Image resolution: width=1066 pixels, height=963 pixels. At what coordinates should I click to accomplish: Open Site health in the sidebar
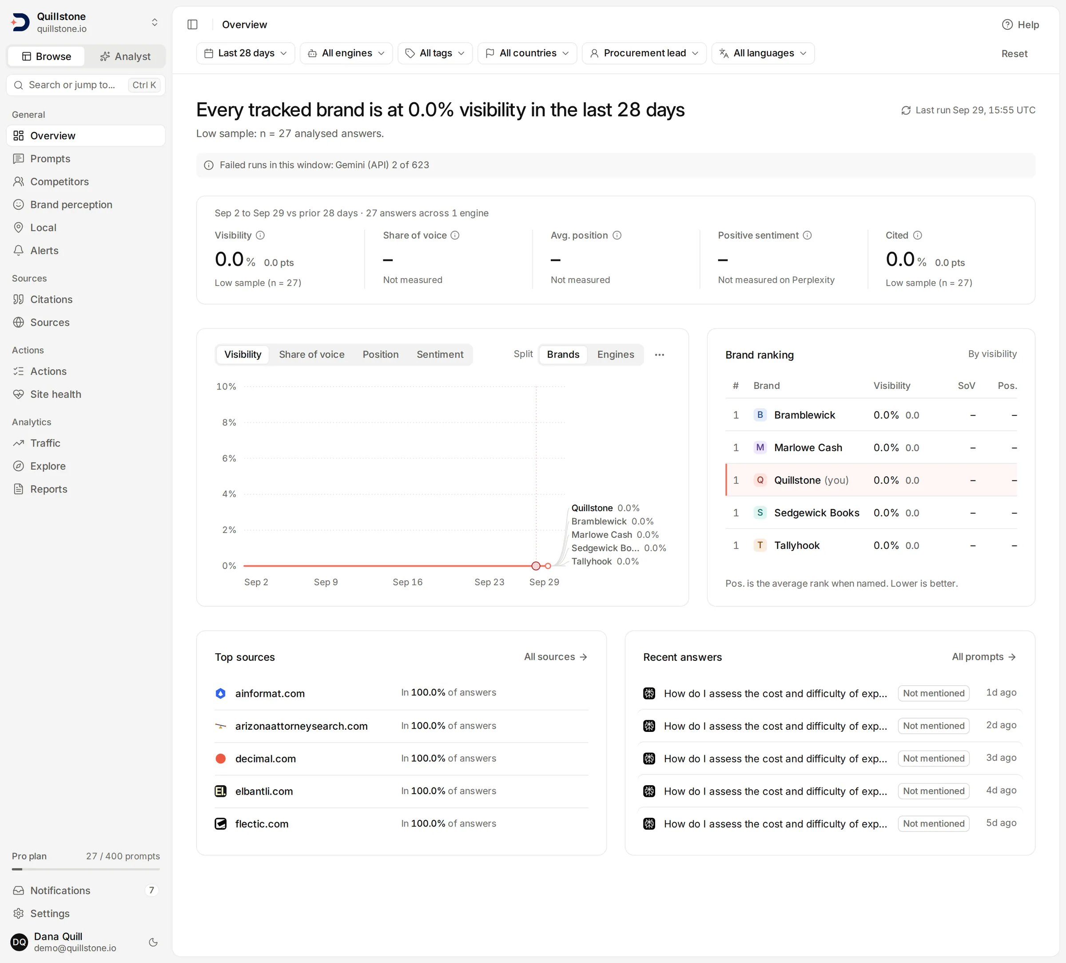[86, 394]
